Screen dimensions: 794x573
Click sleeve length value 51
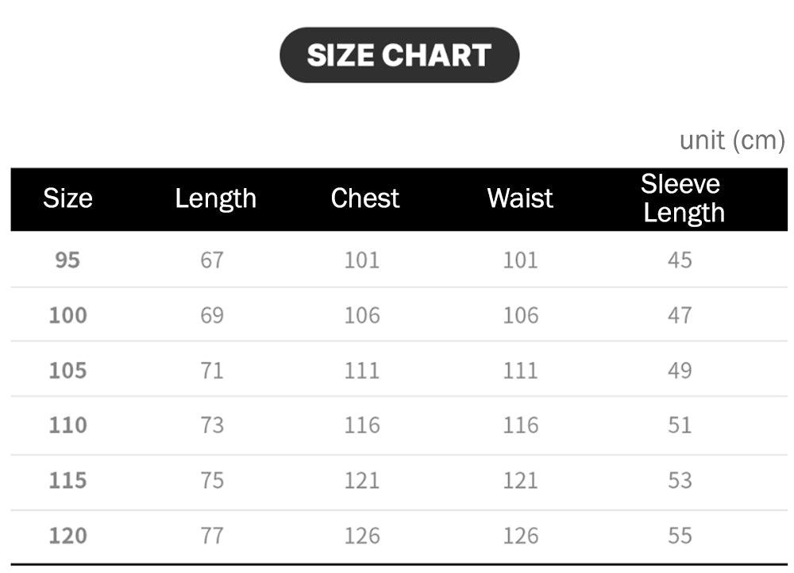680,425
